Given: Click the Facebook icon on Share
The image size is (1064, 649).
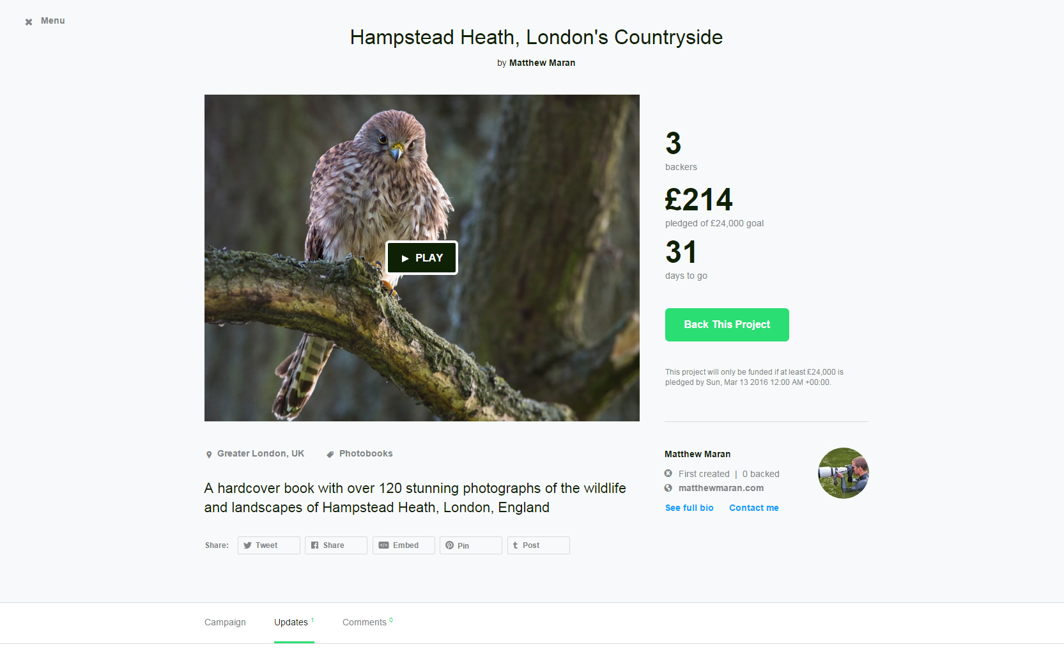Looking at the screenshot, I should click(314, 545).
